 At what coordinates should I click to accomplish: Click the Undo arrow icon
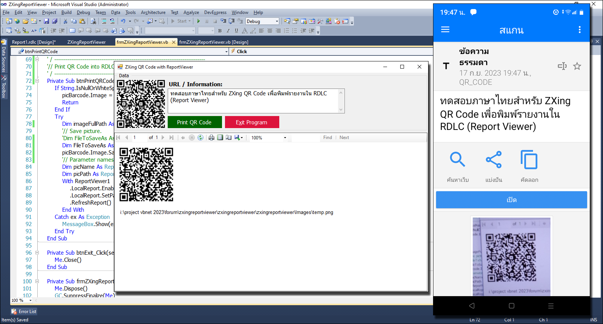(x=123, y=21)
